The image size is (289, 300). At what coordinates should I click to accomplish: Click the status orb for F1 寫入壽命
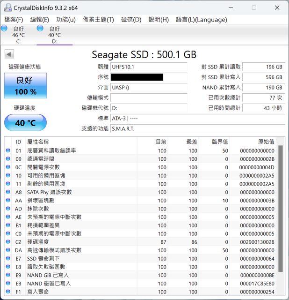pyautogui.click(x=7, y=292)
